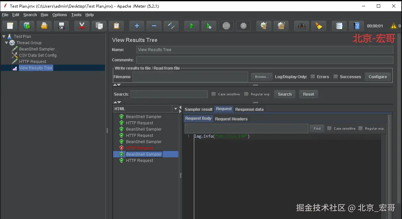Open the HTML renderer dropdown
Viewport: 402px width, 219px height.
(175, 109)
